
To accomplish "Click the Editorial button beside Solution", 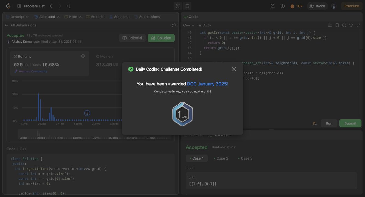I will click(x=132, y=38).
